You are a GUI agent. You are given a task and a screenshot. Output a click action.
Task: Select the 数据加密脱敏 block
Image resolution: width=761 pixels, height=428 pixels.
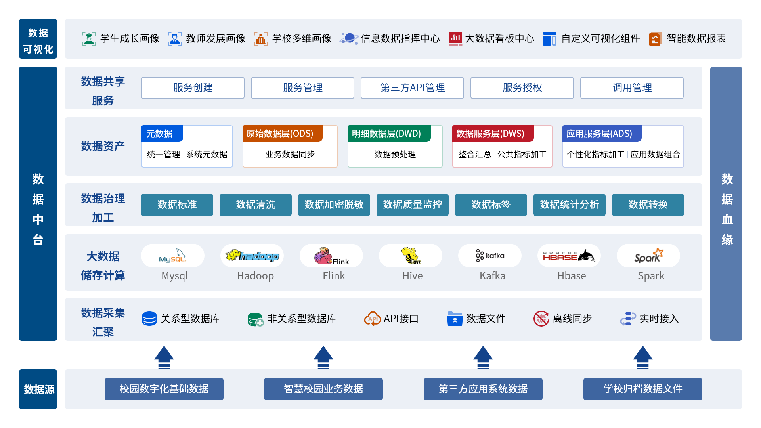tap(334, 205)
